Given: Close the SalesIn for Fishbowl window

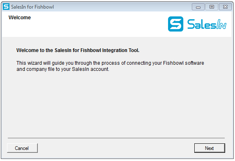Looking at the screenshot, I should (x=225, y=7).
